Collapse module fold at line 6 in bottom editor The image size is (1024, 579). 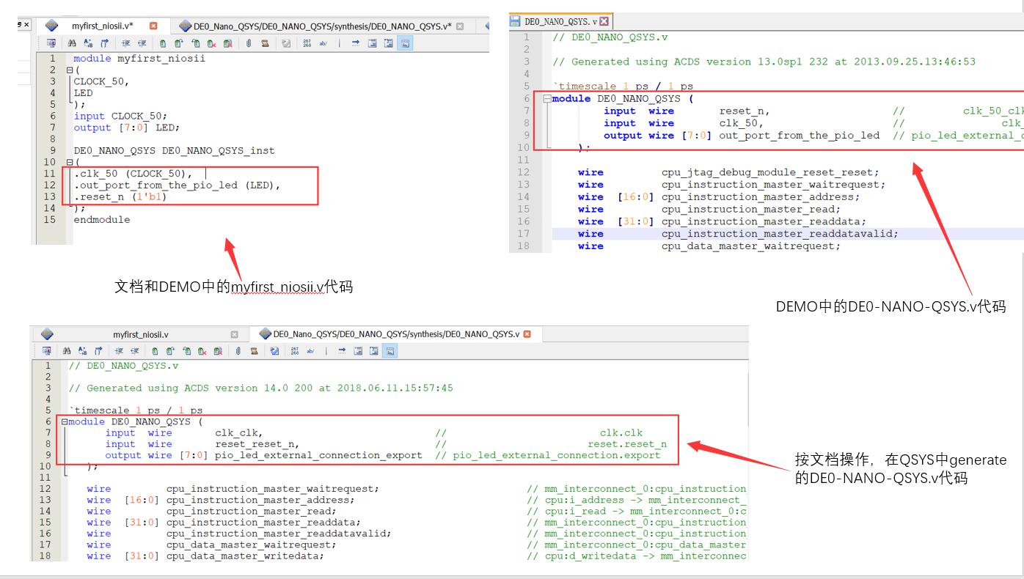[x=65, y=421]
